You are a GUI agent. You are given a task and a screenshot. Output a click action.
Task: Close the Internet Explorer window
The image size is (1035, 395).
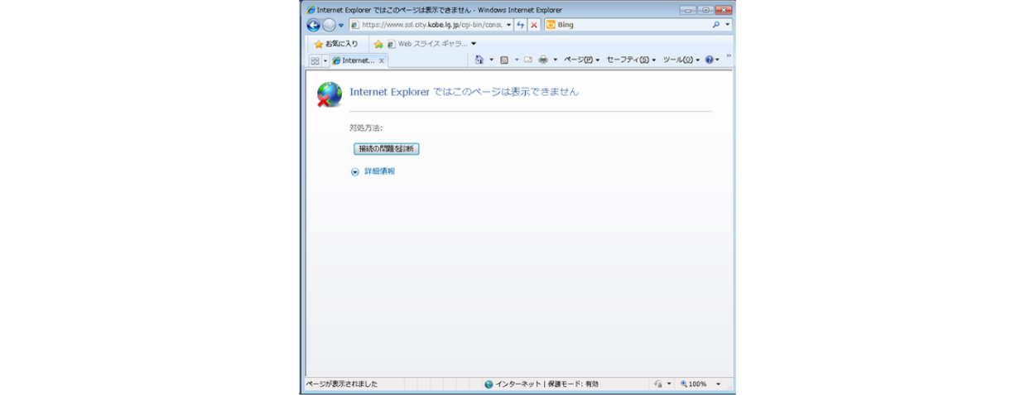(x=723, y=10)
